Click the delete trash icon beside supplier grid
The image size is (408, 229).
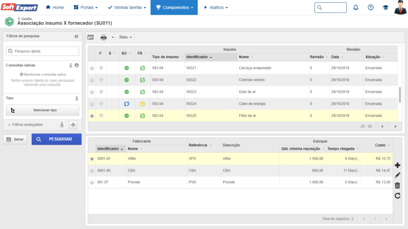coord(397,186)
